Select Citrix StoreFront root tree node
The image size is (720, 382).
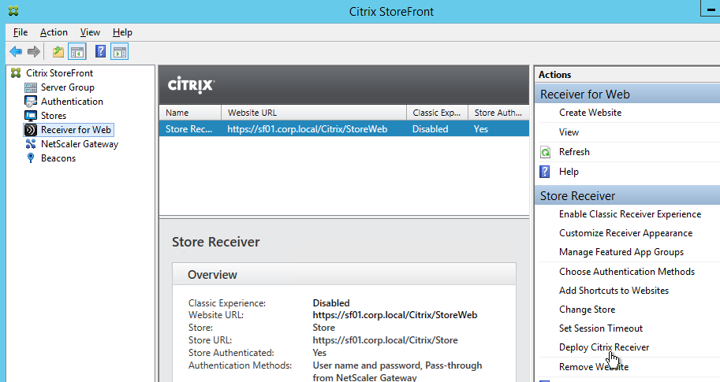tap(59, 73)
